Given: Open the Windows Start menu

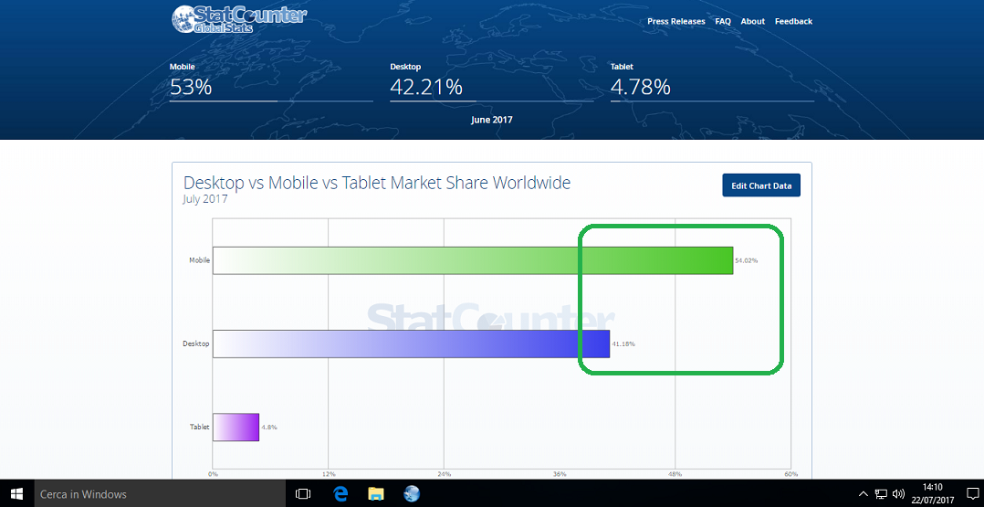Looking at the screenshot, I should click(x=16, y=494).
